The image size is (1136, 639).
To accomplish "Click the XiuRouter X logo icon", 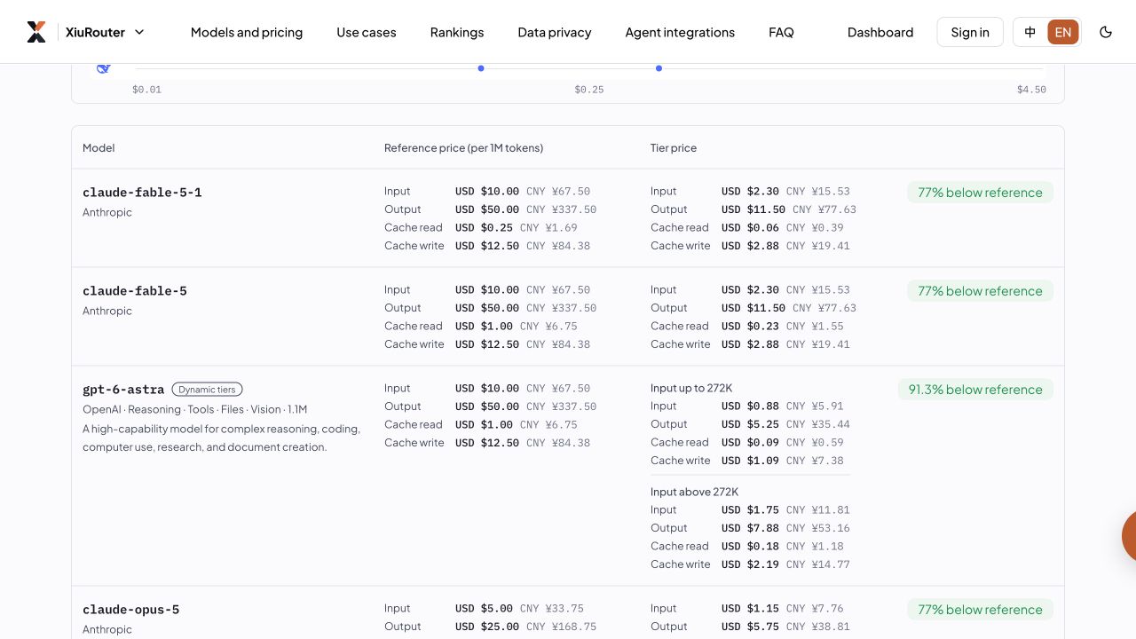I will pos(36,32).
